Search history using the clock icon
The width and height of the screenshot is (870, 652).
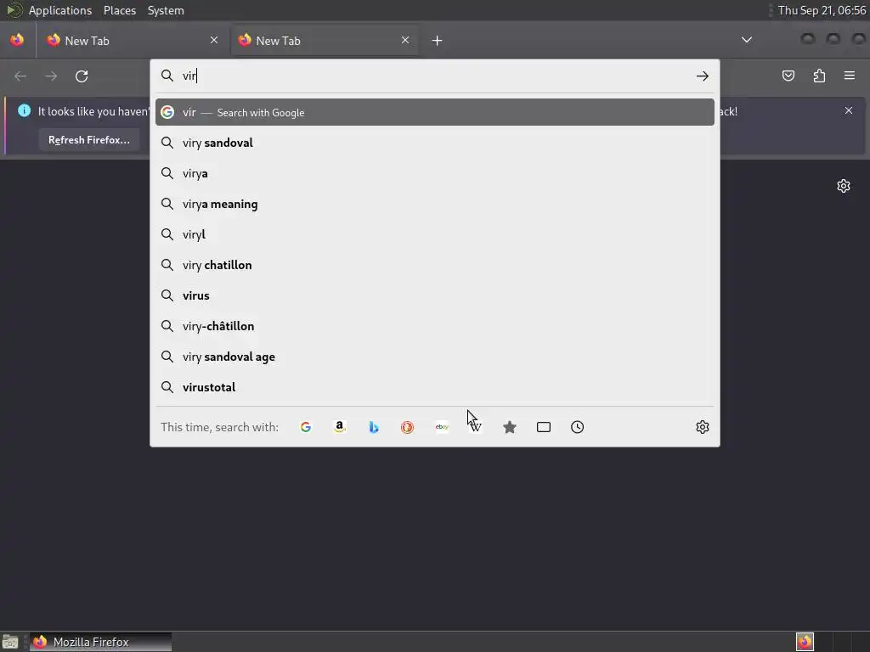[x=577, y=427]
